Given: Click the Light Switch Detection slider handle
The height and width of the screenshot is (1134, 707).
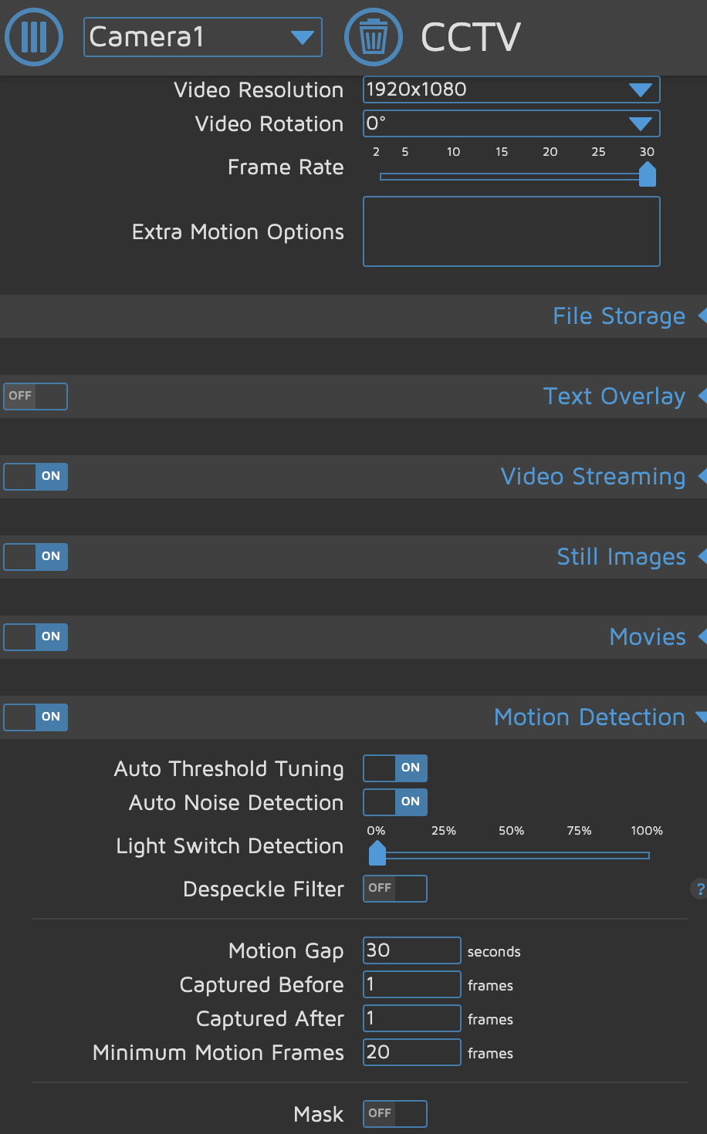Looking at the screenshot, I should 377,853.
